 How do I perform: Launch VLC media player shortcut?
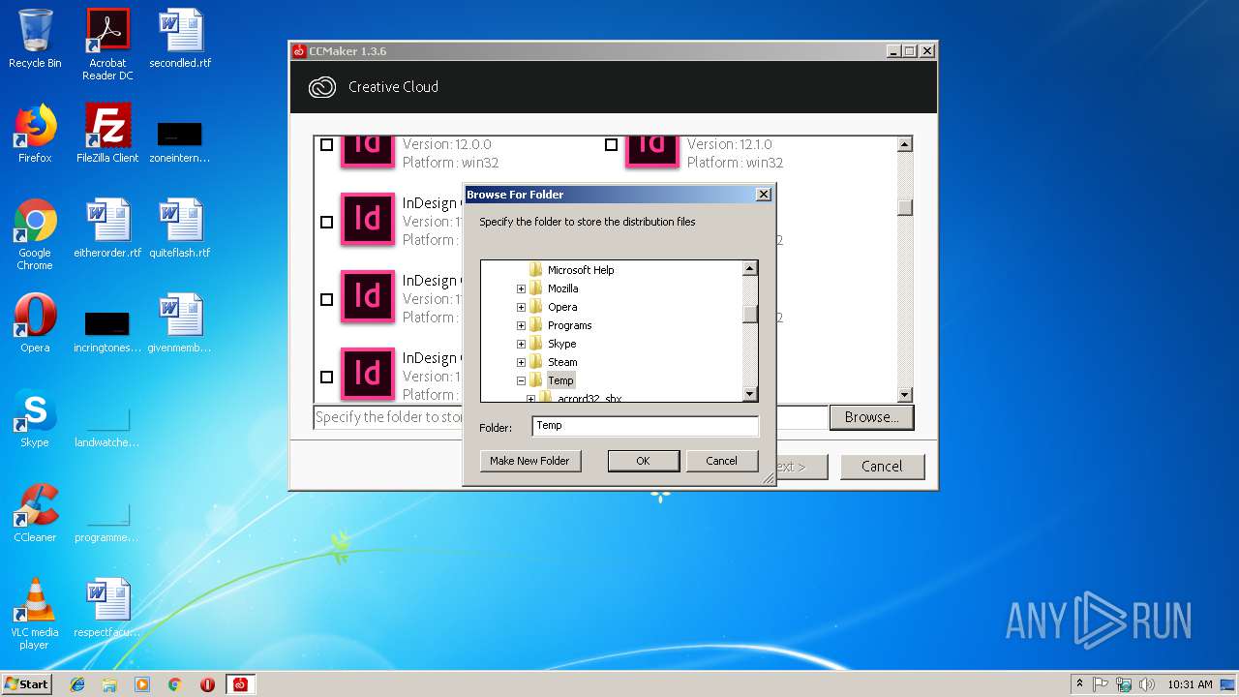35,614
